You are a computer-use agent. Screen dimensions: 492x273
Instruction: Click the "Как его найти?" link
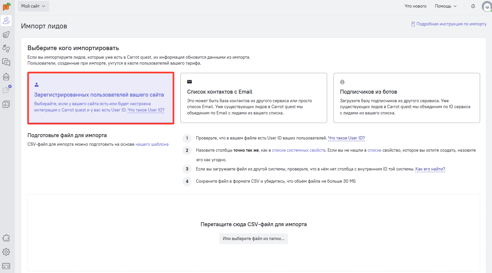click(430, 169)
